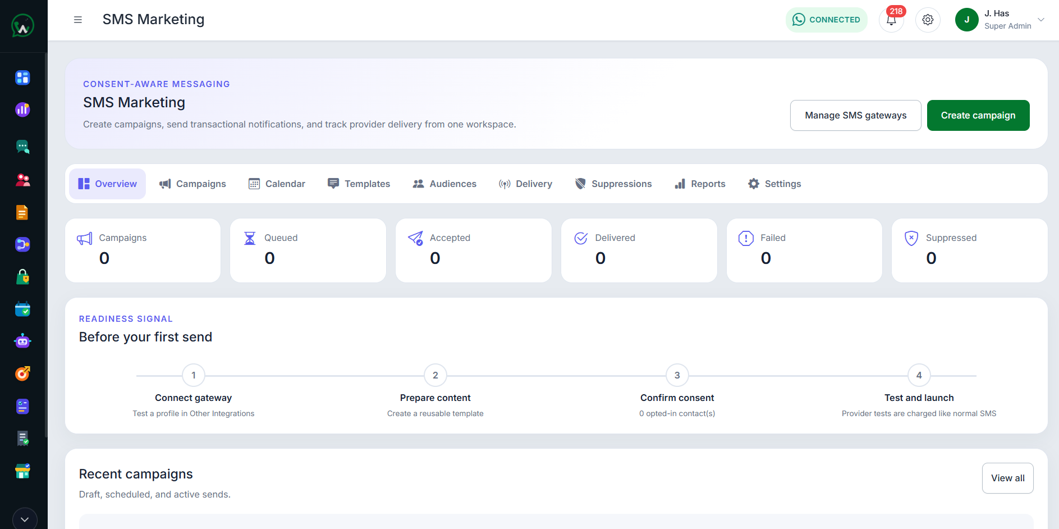Select step 3 Confirm consent marker
The height and width of the screenshot is (529, 1059).
[x=677, y=375]
